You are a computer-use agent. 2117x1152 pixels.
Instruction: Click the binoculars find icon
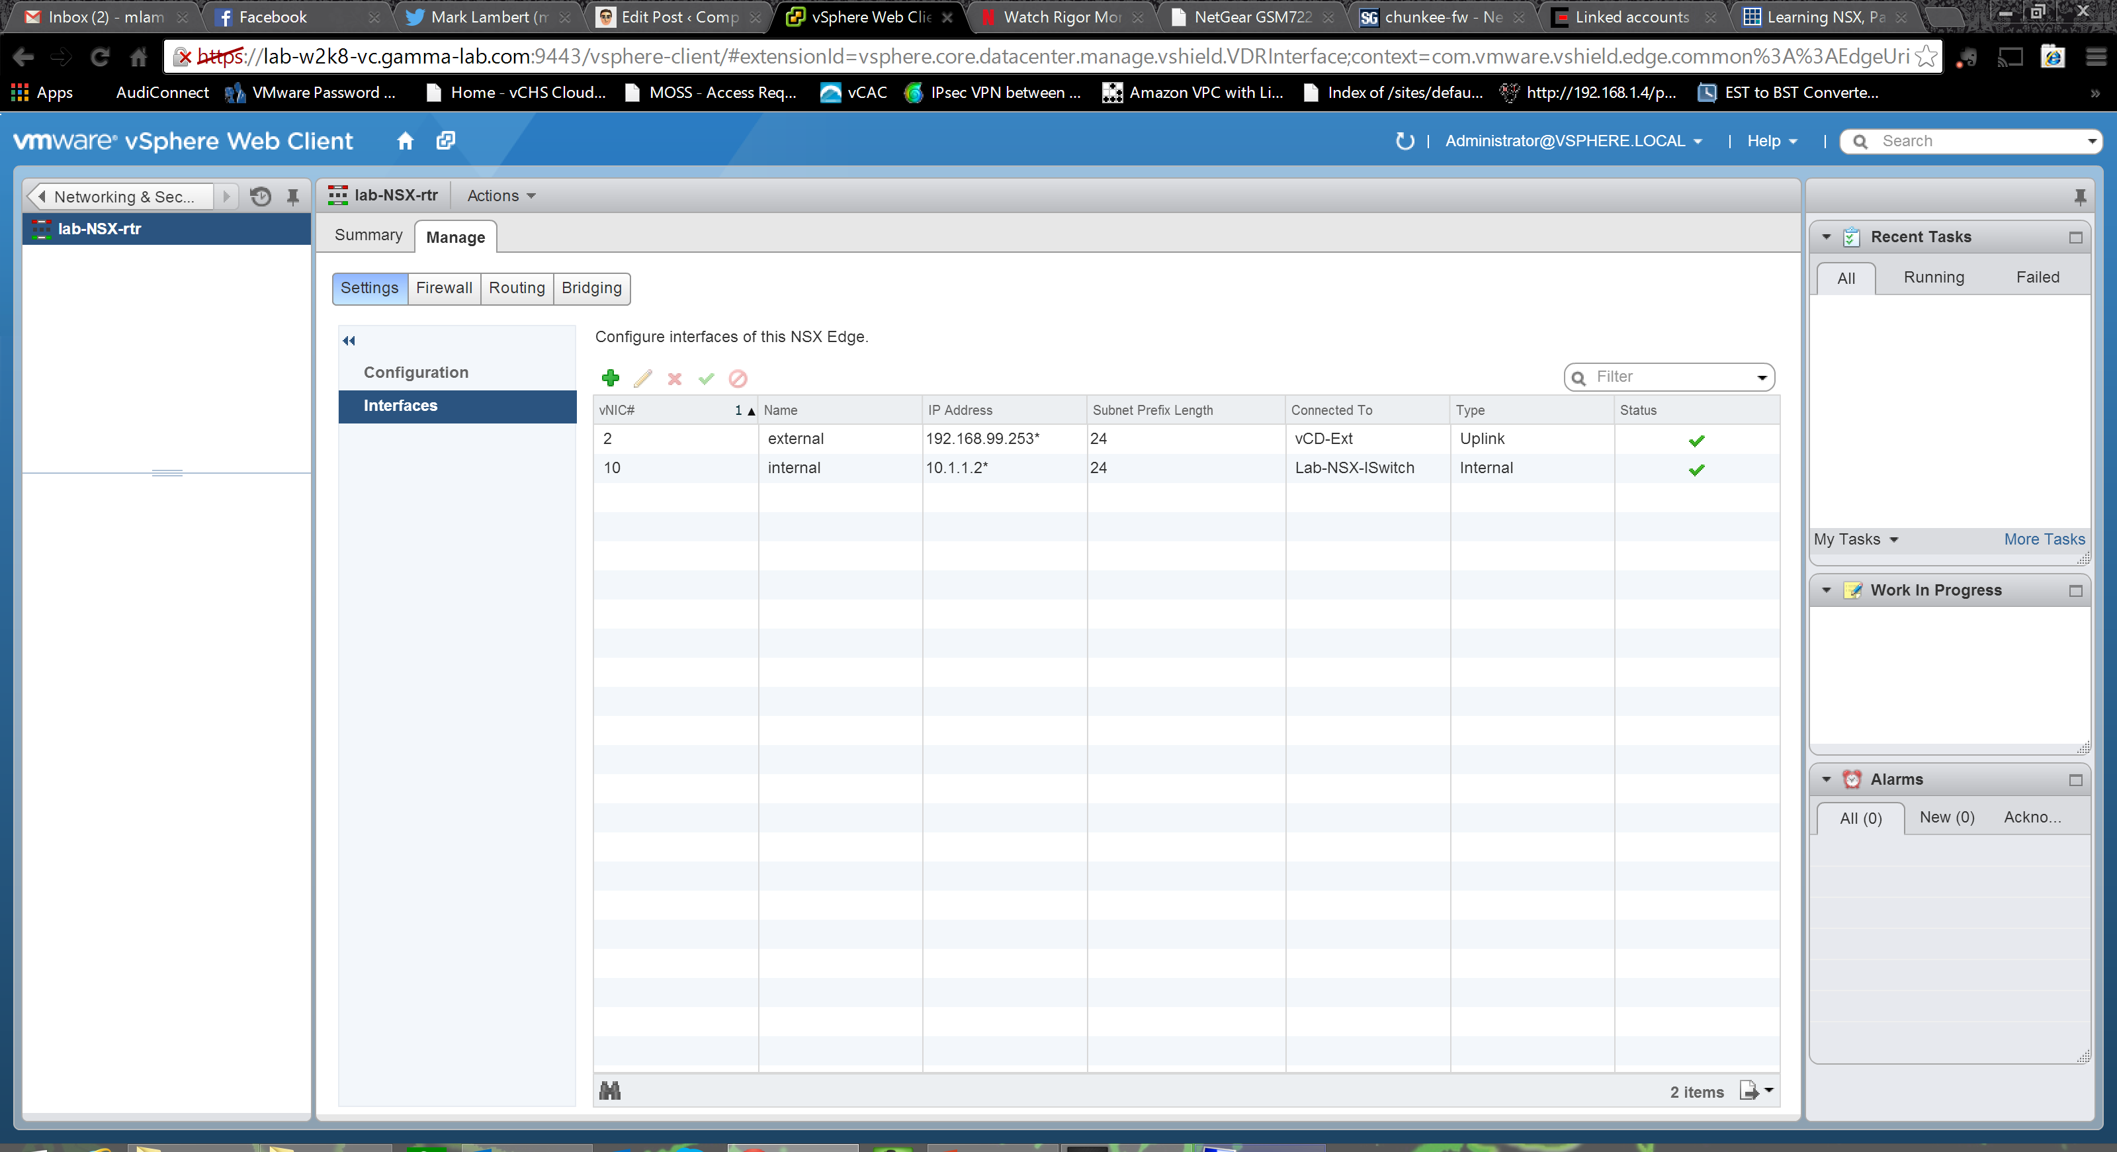click(x=610, y=1091)
